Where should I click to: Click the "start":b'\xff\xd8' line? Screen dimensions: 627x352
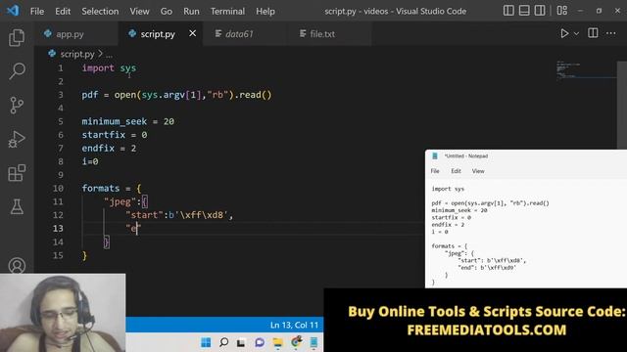click(179, 215)
